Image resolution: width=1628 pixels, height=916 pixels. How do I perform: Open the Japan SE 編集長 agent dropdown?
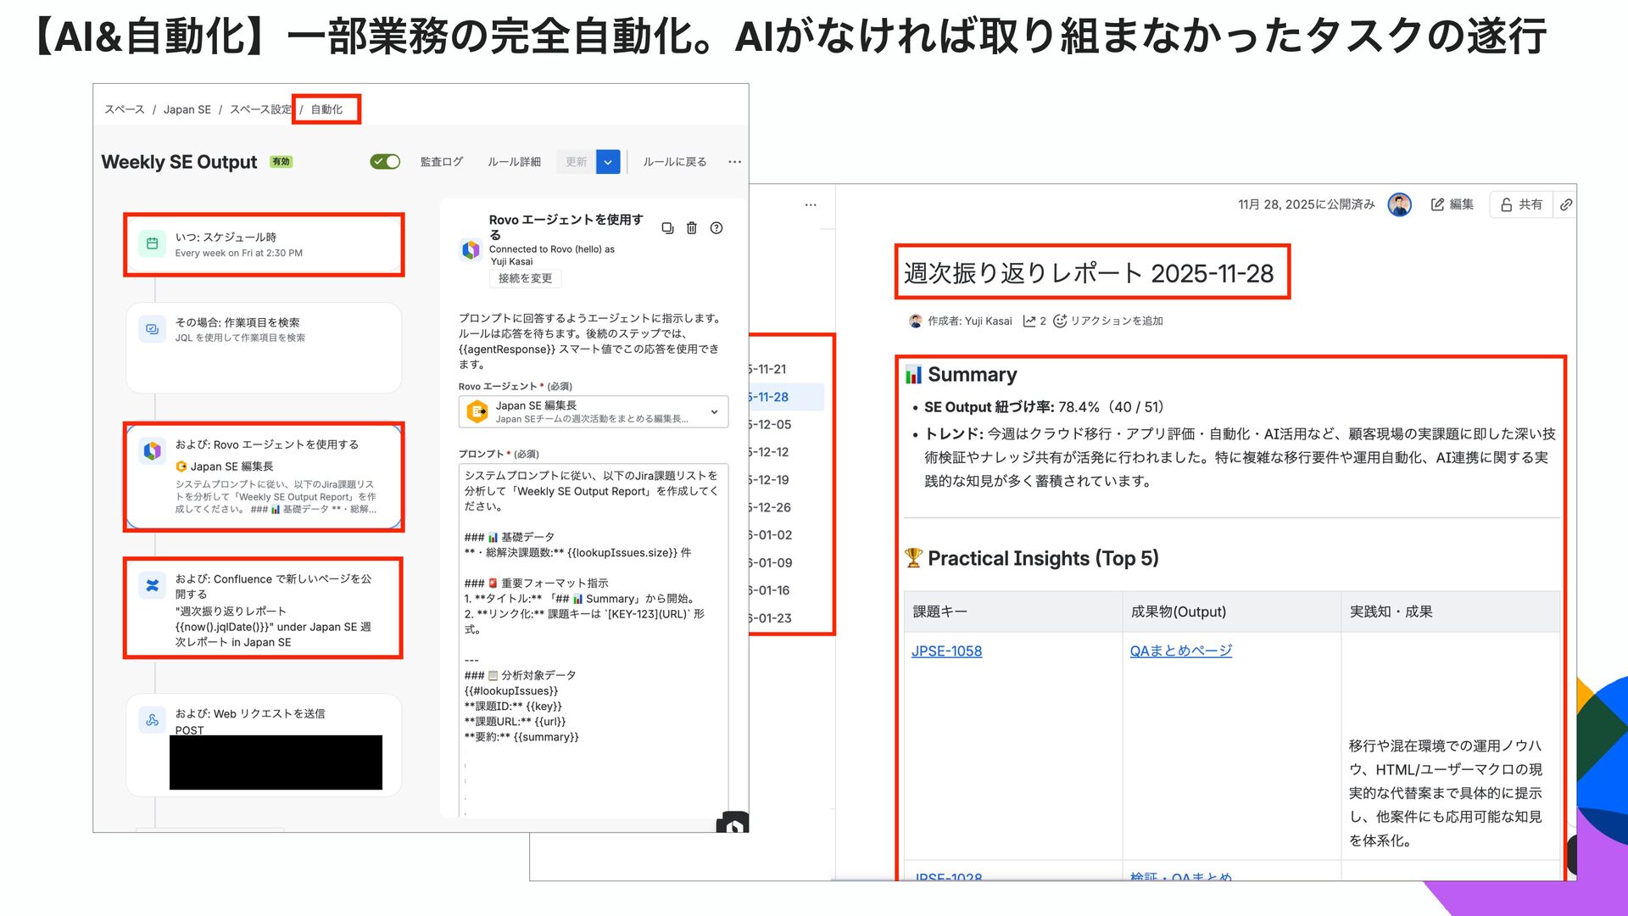click(714, 412)
